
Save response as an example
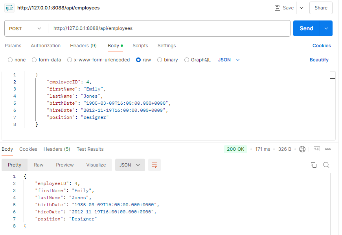(316, 149)
